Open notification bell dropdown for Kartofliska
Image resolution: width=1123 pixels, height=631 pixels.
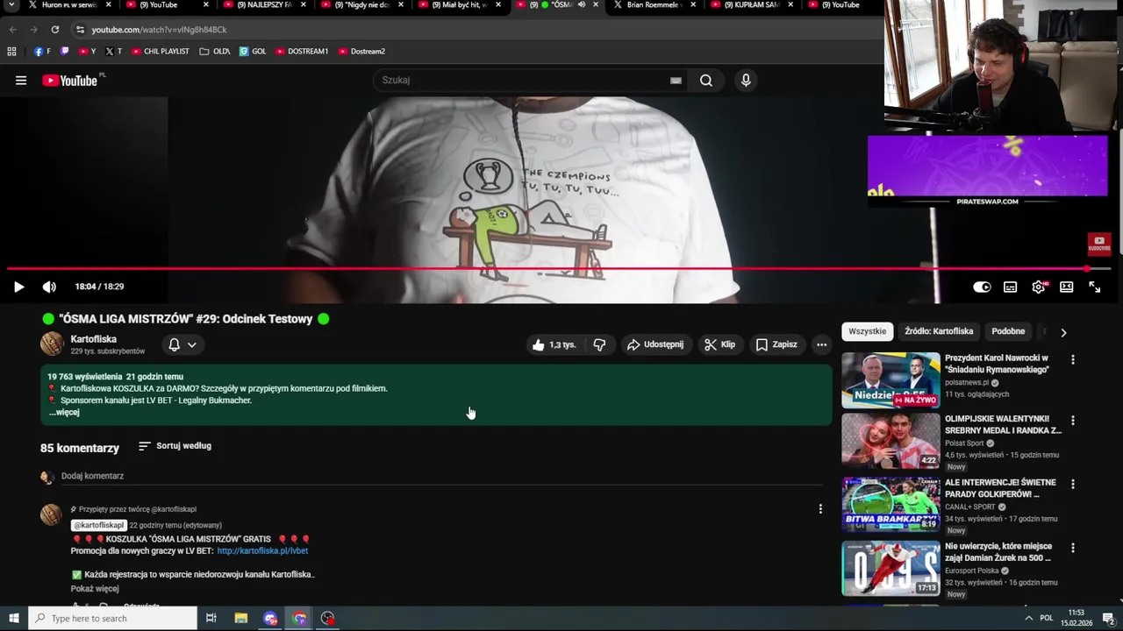click(182, 344)
